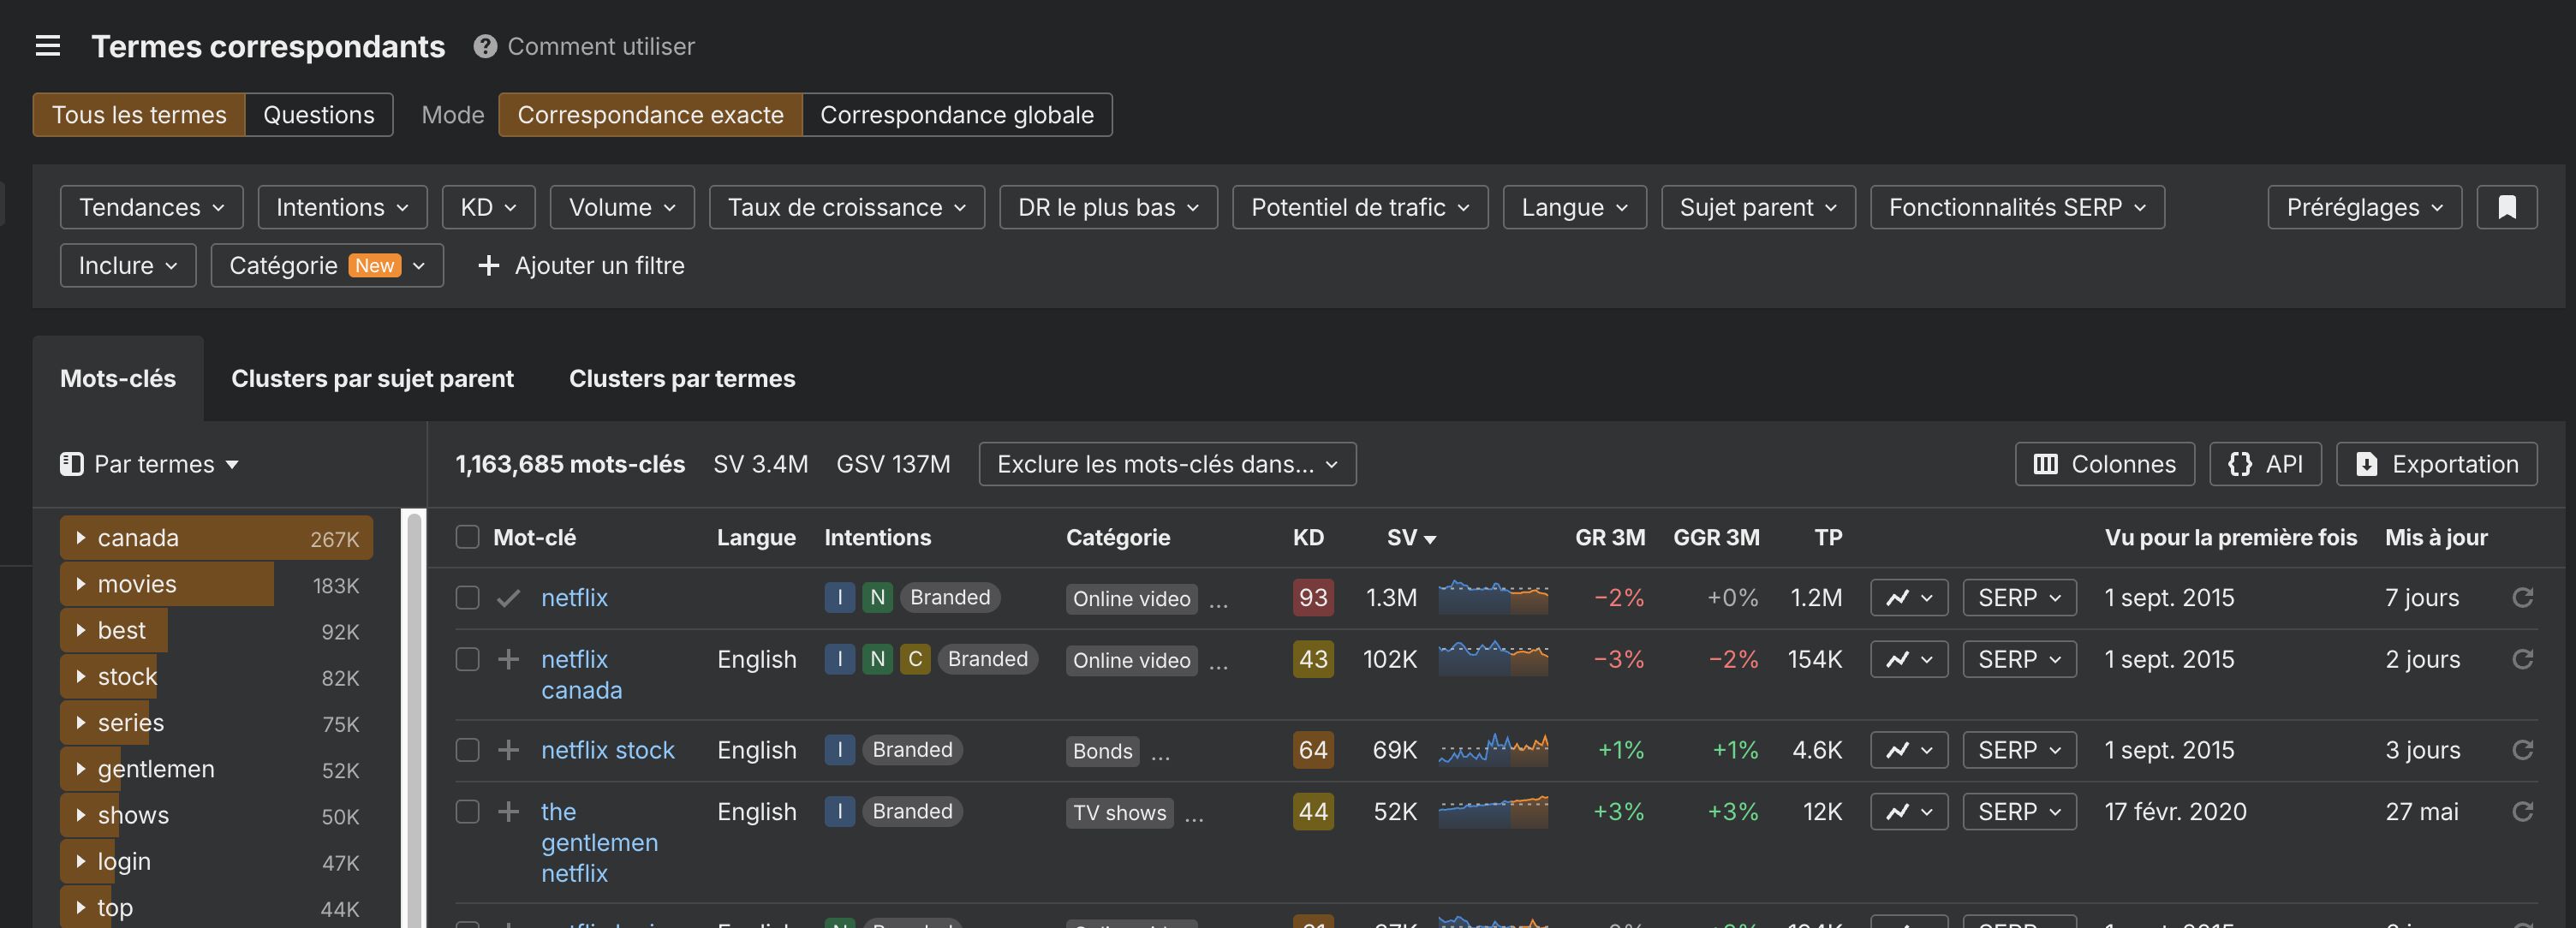Open the Par termes grouping dropdown
2576x928 pixels.
click(150, 464)
